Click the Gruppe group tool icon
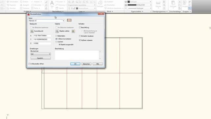 click(185, 3)
